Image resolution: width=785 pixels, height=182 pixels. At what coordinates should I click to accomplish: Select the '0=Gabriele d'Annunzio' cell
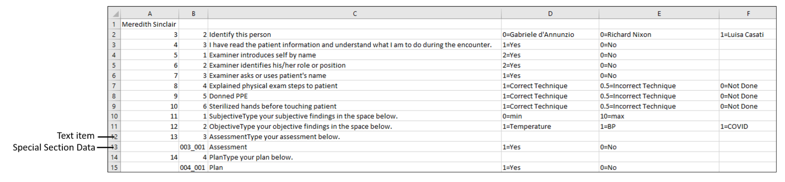click(x=550, y=35)
